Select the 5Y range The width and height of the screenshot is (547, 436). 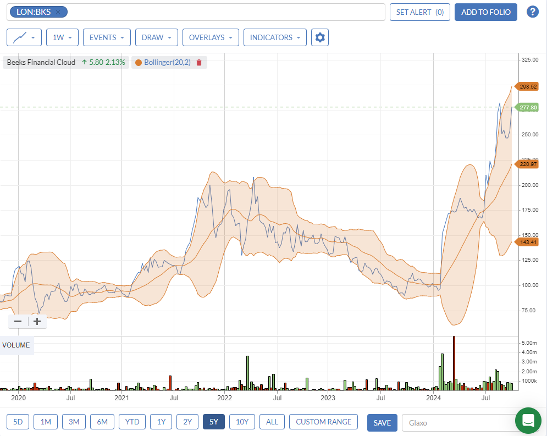[x=214, y=422]
